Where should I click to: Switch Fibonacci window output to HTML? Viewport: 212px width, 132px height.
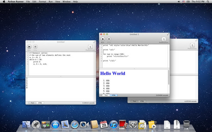(40, 103)
